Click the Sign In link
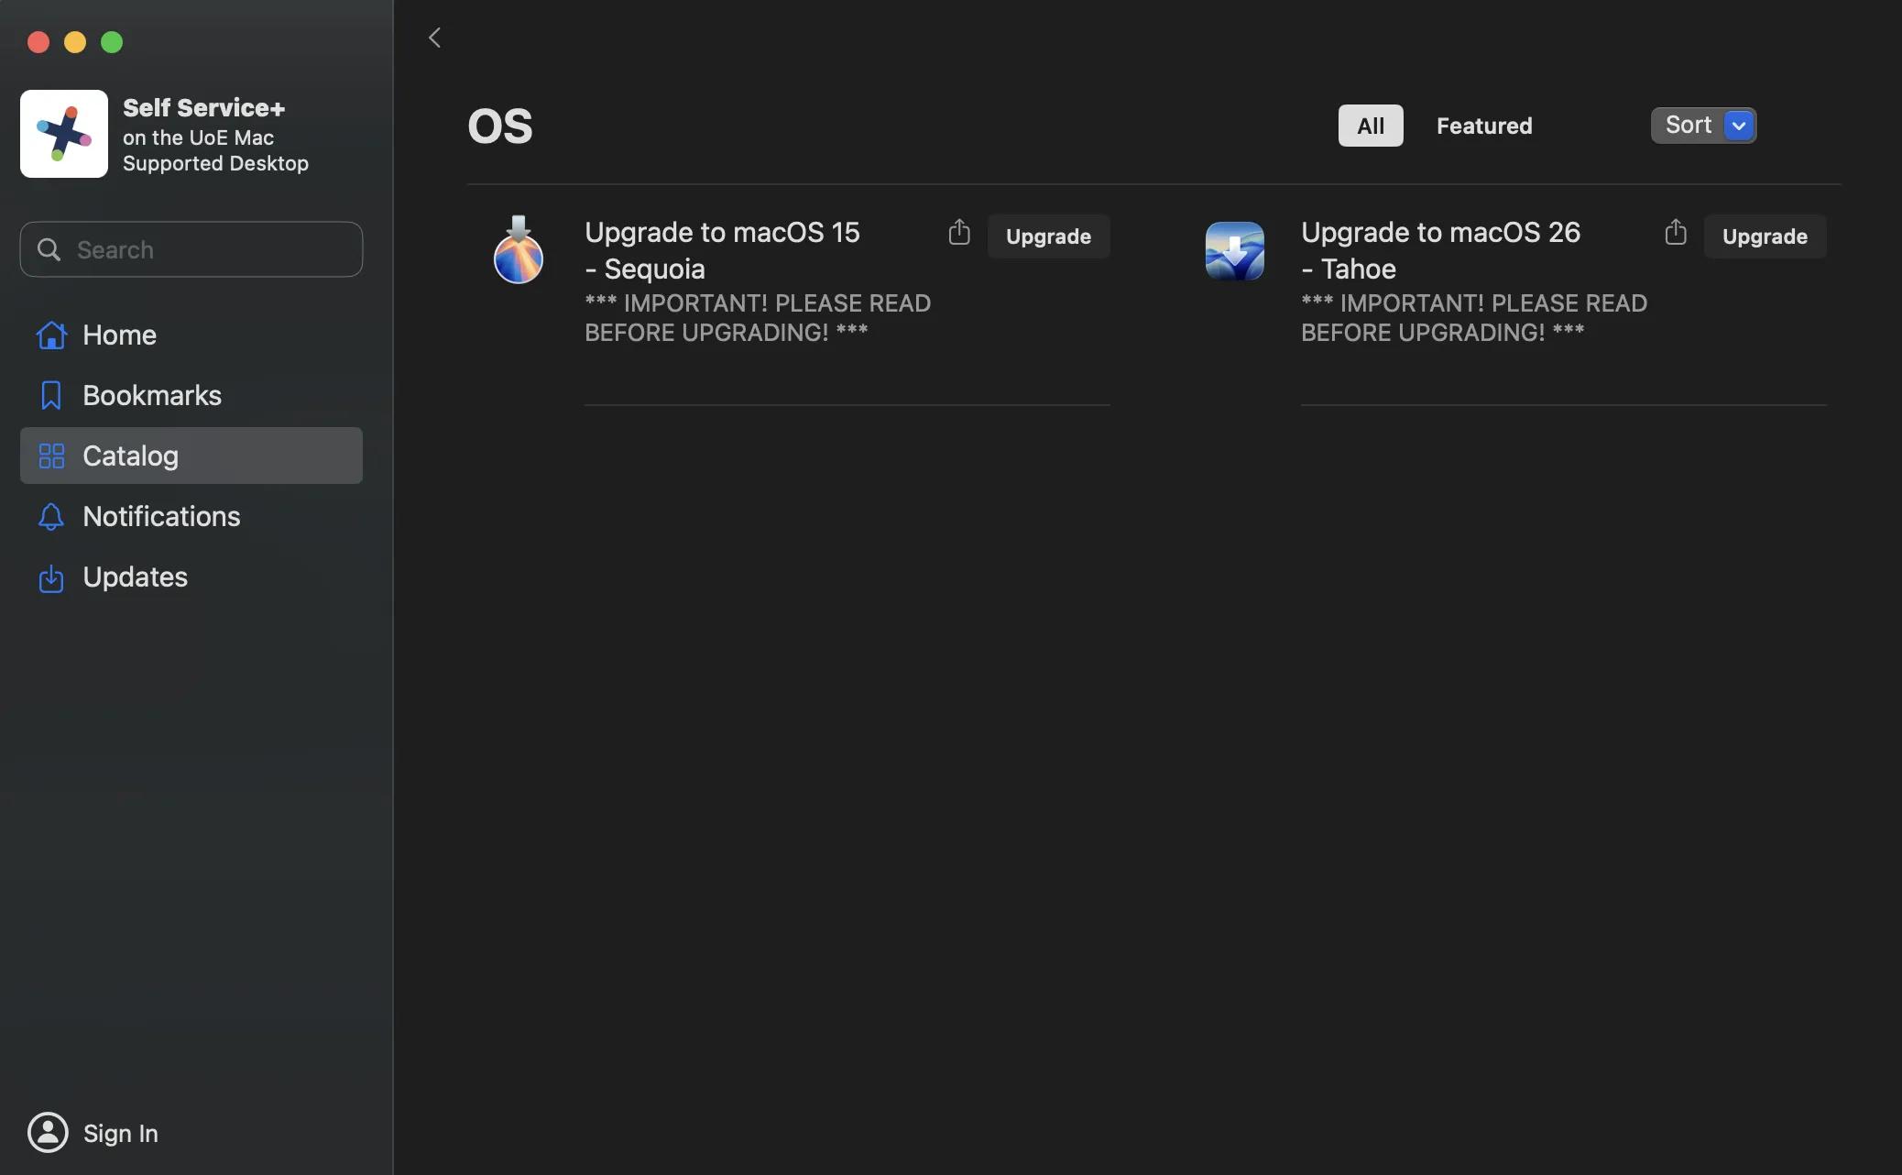This screenshot has height=1175, width=1902. point(120,1133)
